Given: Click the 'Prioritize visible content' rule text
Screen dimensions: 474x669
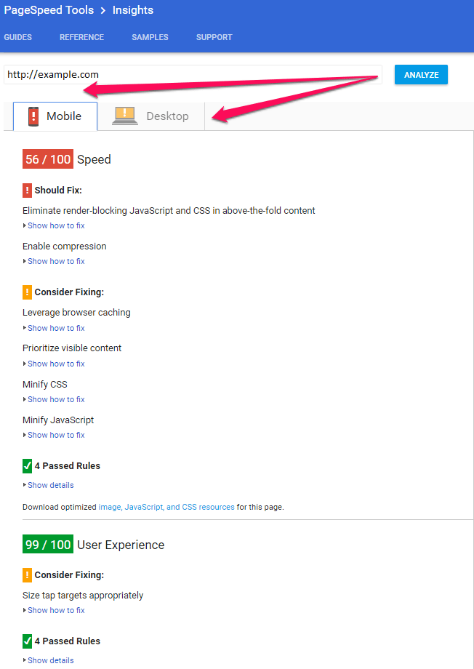Looking at the screenshot, I should (x=72, y=348).
